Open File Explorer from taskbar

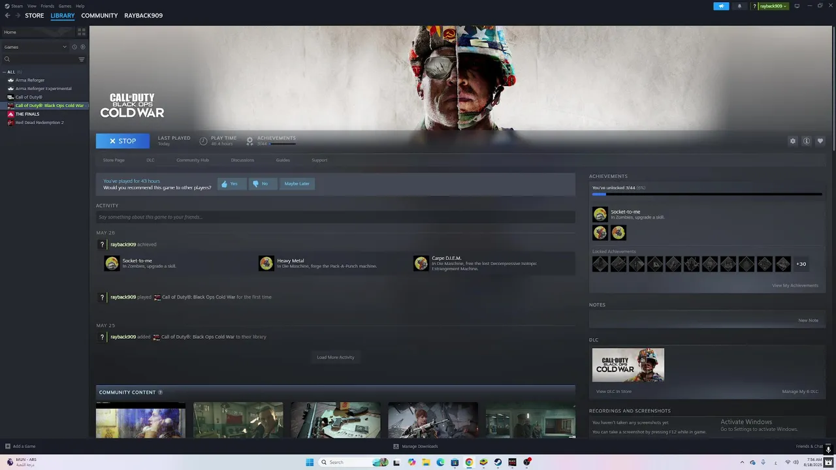tap(426, 462)
